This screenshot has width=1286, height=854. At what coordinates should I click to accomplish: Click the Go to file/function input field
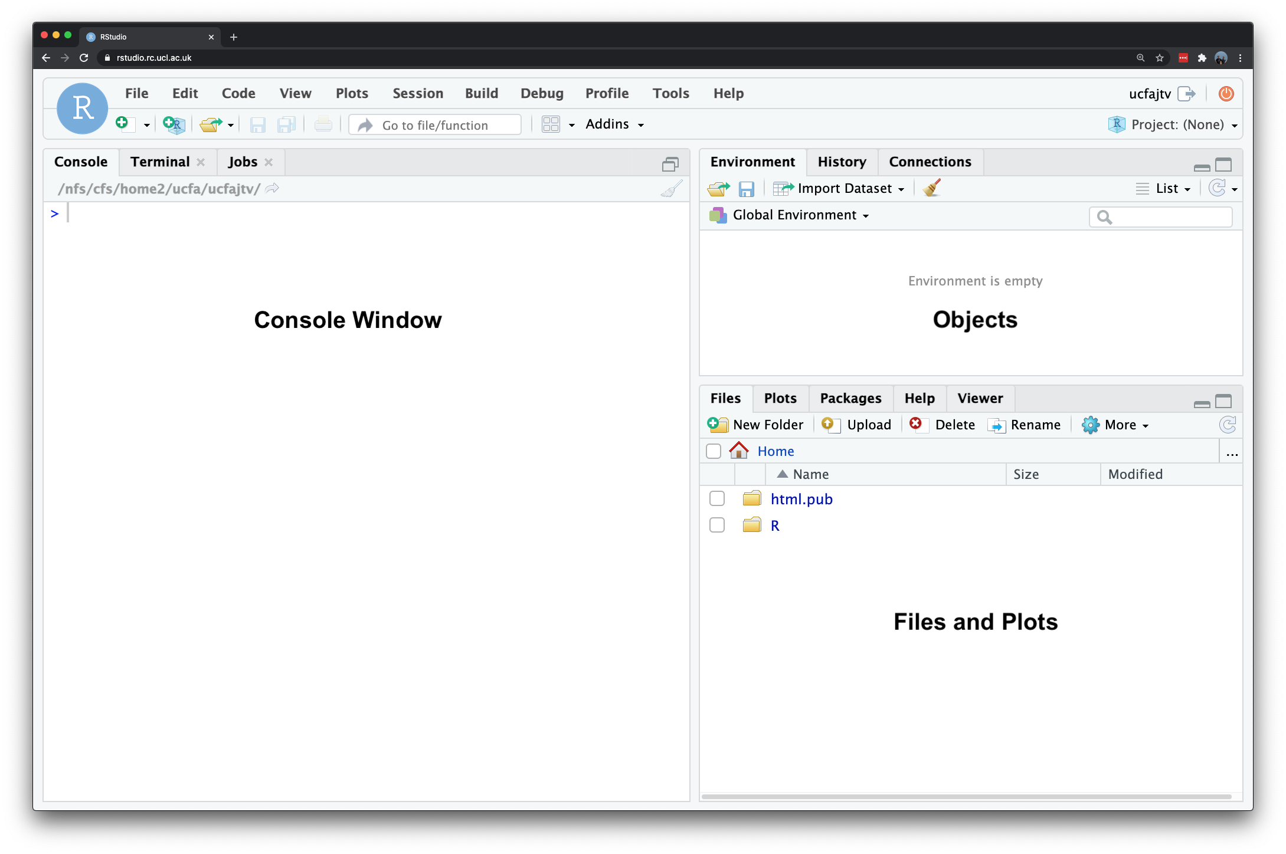click(435, 124)
